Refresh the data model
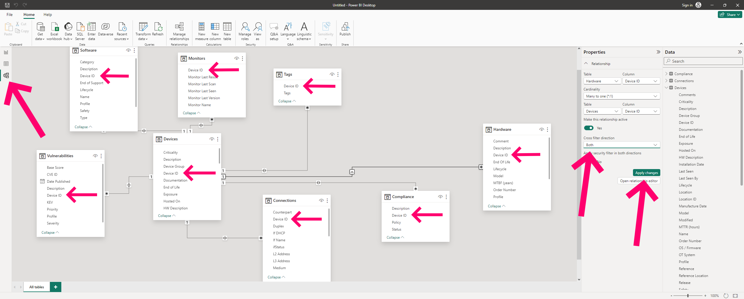This screenshot has width=744, height=299. pos(158,29)
